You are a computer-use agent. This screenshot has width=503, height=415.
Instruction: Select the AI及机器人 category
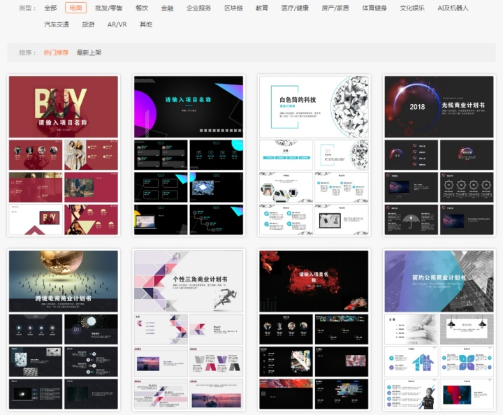pyautogui.click(x=453, y=8)
